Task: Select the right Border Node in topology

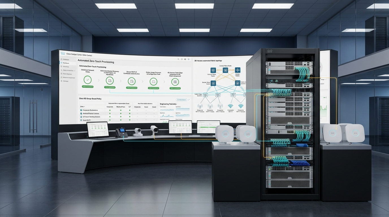Action: pos(237,83)
